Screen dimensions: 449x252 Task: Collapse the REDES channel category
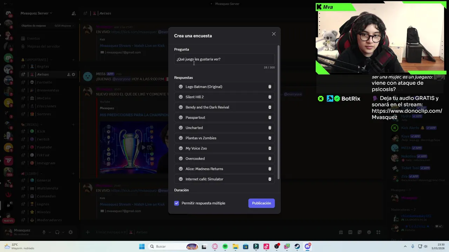point(32,125)
